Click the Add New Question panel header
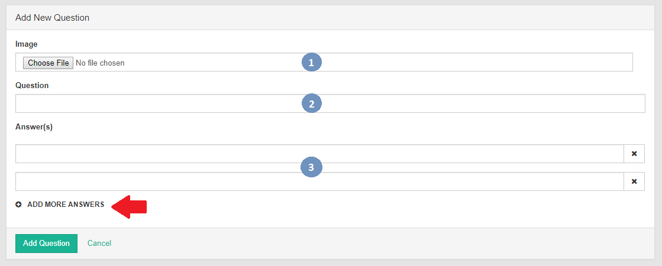 click(x=52, y=18)
